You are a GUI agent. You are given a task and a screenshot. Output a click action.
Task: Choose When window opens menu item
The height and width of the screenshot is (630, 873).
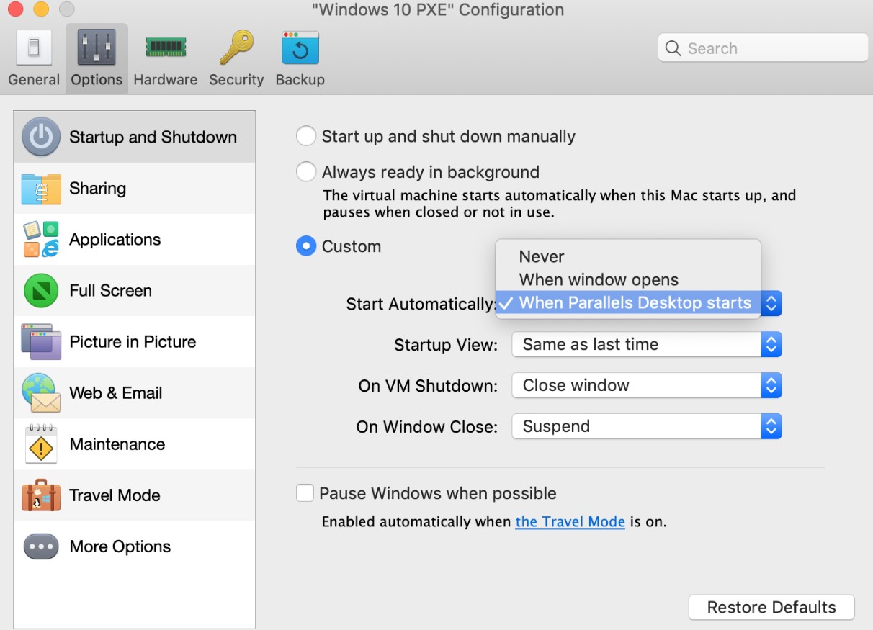(x=628, y=280)
